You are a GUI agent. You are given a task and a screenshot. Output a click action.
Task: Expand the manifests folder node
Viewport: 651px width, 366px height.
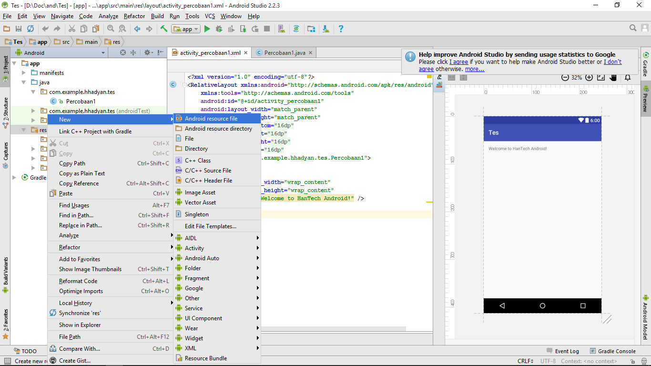point(24,73)
